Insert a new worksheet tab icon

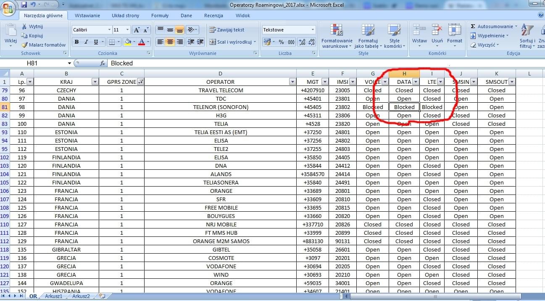pos(102,296)
